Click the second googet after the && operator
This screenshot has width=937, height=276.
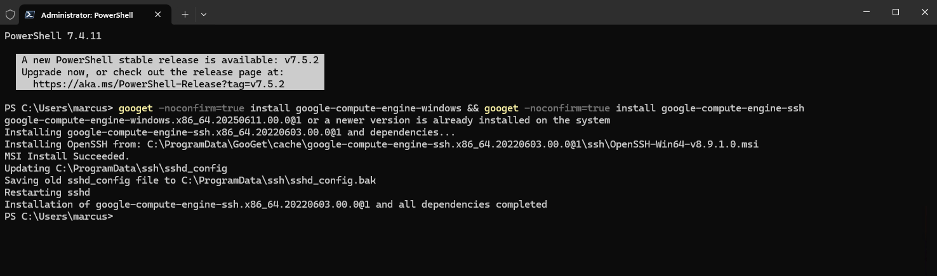pyautogui.click(x=501, y=108)
